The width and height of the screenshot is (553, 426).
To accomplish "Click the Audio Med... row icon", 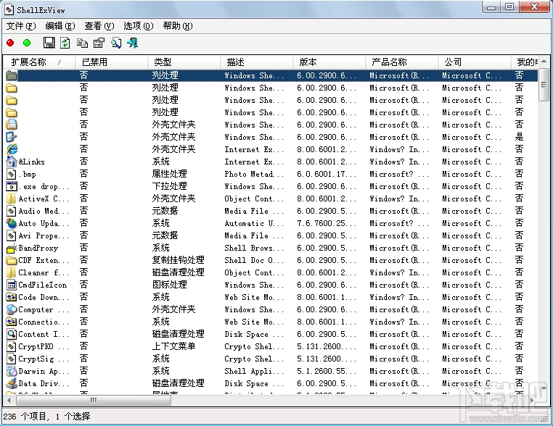I will [12, 211].
